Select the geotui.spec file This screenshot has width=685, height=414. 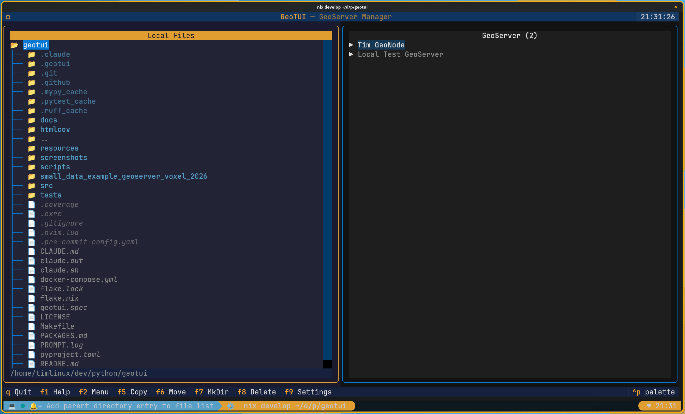64,308
